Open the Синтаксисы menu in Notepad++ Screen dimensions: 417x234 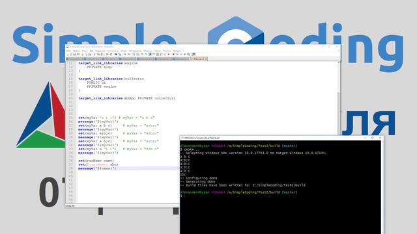[113, 51]
